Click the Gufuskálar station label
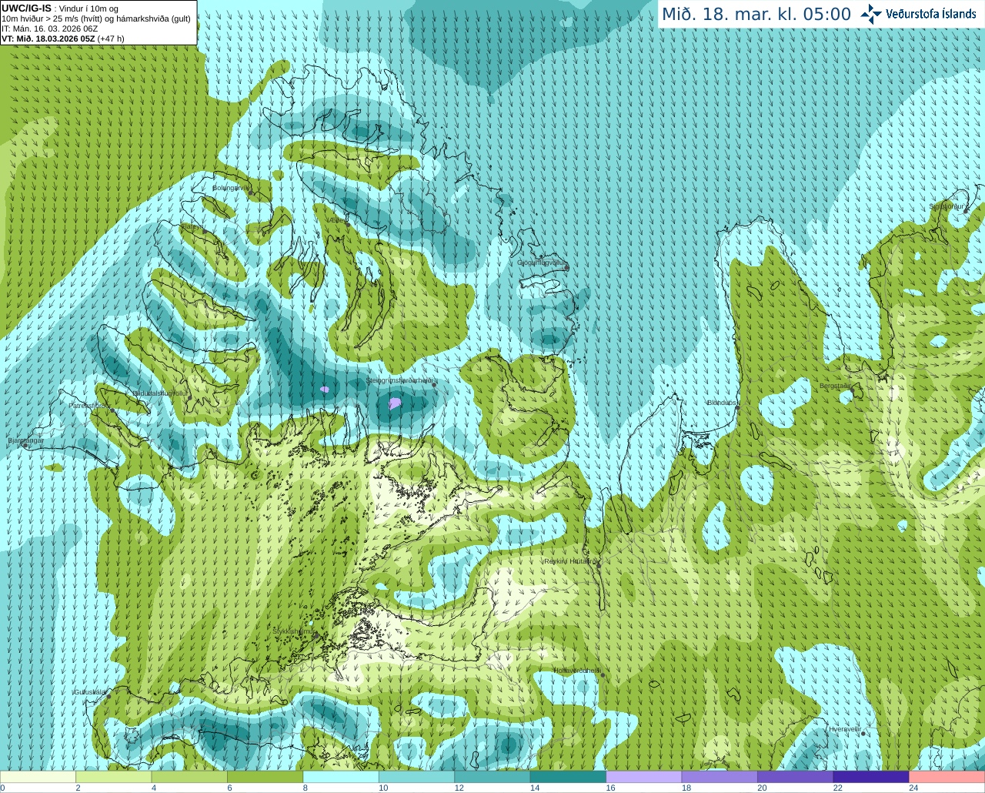Image resolution: width=985 pixels, height=793 pixels. click(x=89, y=692)
